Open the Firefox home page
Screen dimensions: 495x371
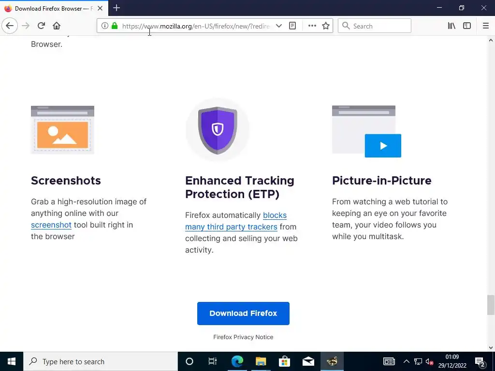click(57, 26)
